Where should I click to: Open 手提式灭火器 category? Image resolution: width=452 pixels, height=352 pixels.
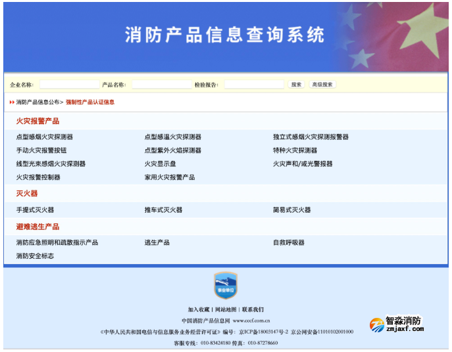tap(35, 210)
